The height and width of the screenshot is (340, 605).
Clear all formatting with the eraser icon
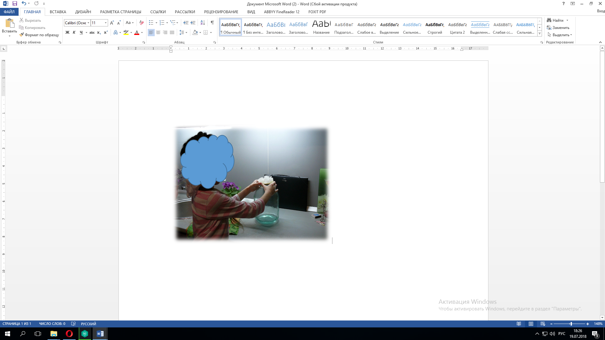(141, 23)
